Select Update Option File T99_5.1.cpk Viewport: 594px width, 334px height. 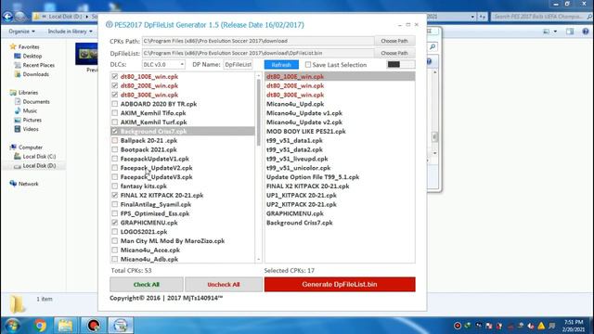point(313,177)
